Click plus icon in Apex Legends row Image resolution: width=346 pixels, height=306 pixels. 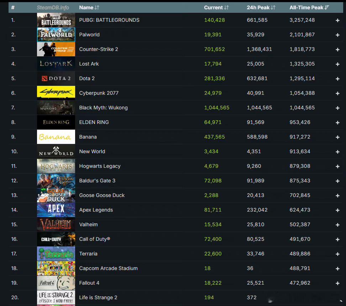click(337, 210)
